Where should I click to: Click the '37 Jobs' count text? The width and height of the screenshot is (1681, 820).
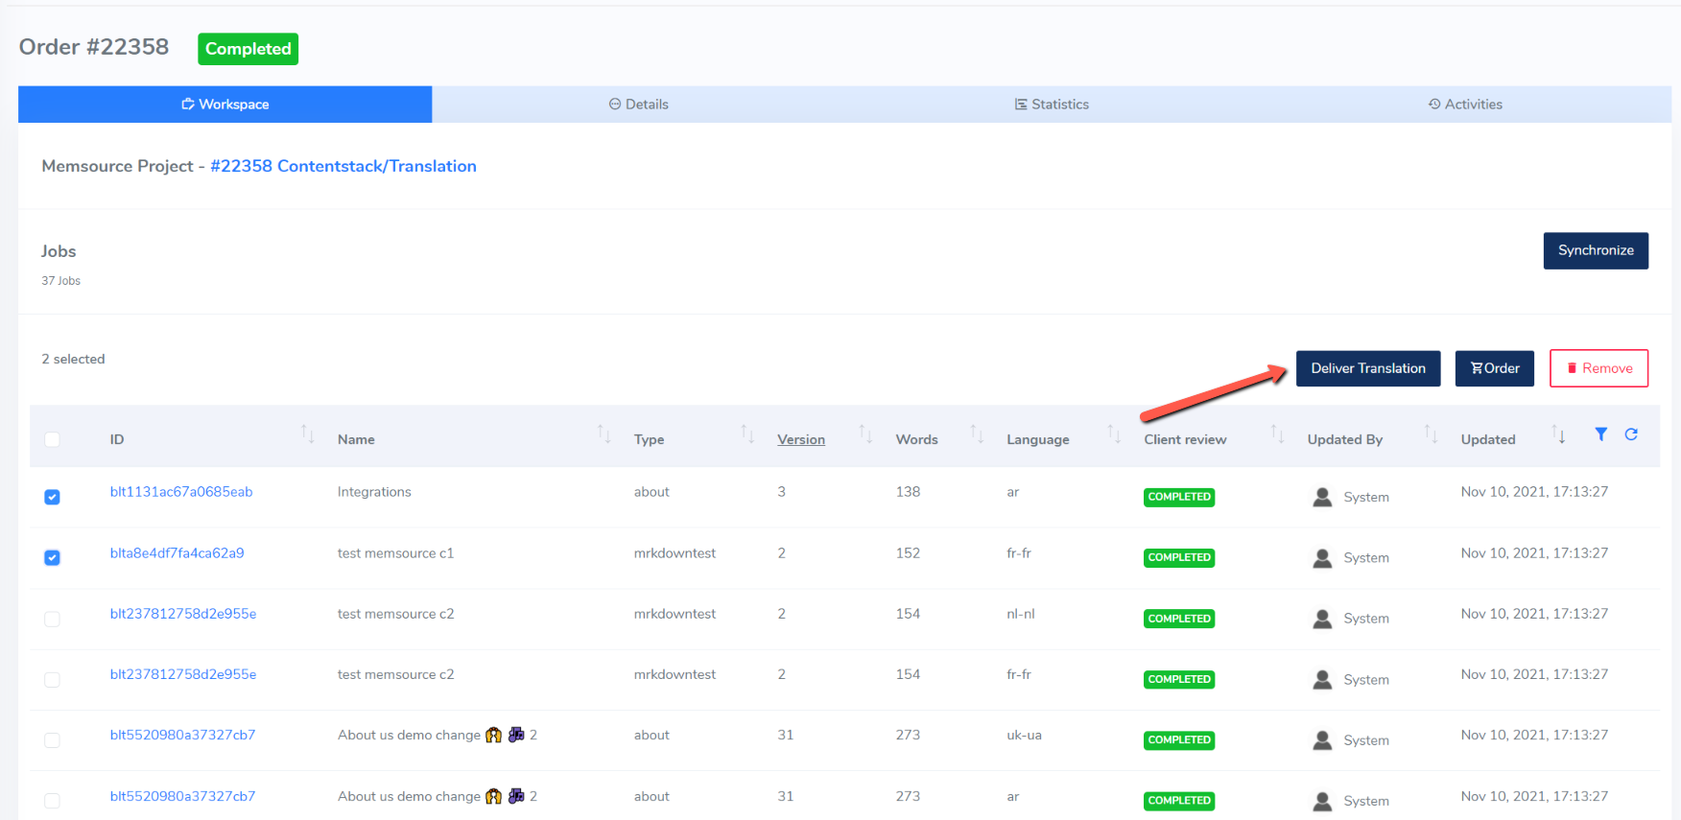[60, 281]
